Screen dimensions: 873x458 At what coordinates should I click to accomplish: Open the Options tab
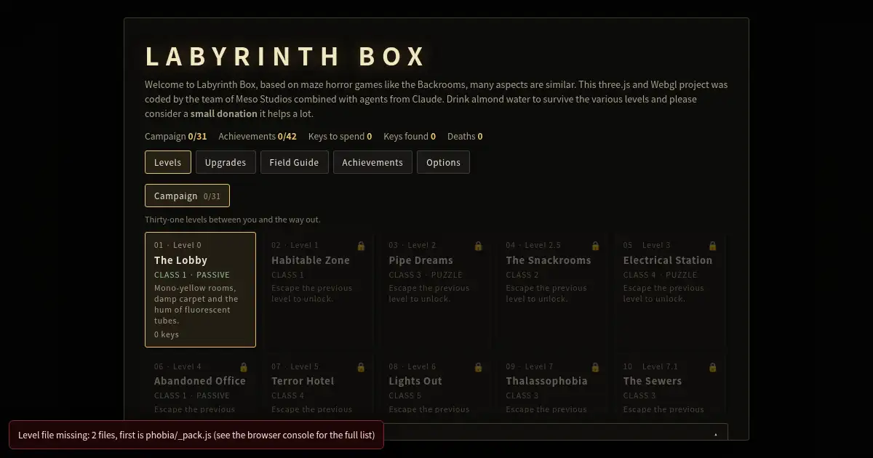[443, 162]
